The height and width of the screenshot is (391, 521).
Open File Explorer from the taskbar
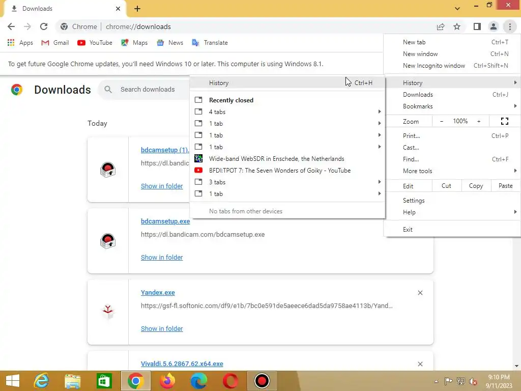coord(72,381)
